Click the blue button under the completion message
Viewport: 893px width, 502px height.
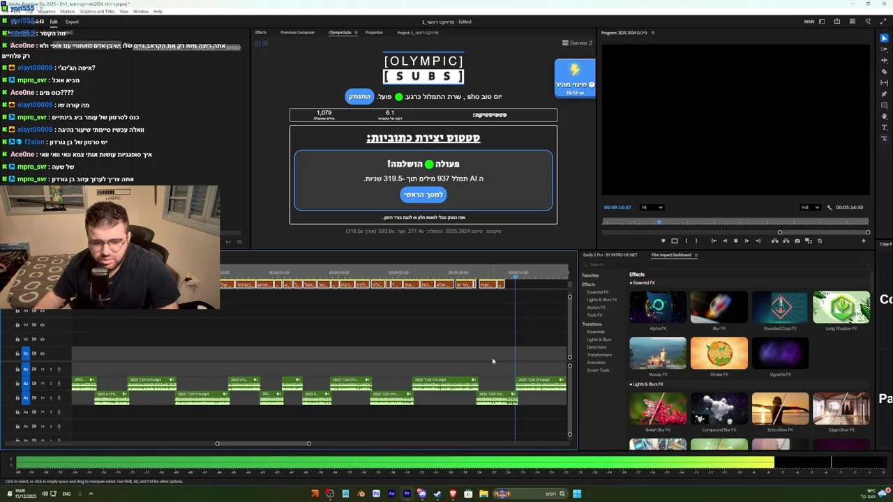(423, 195)
